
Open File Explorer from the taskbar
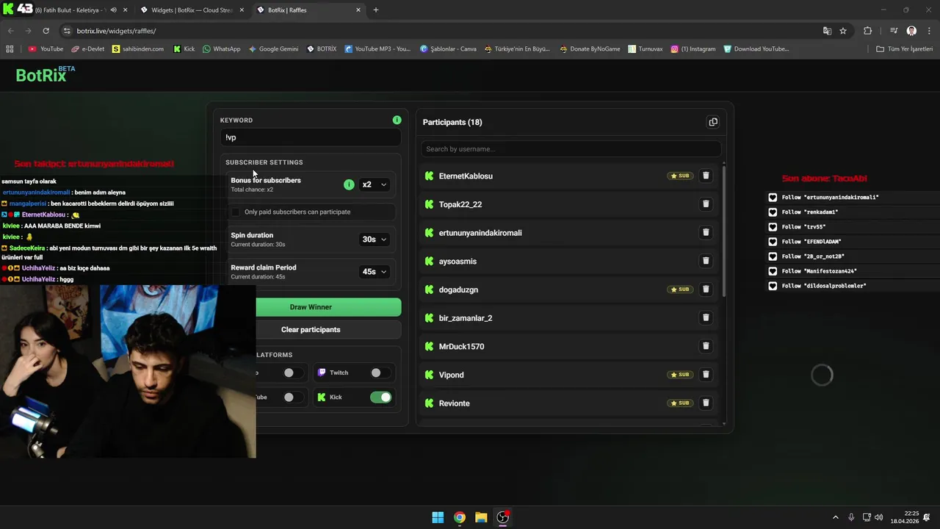pos(481,517)
